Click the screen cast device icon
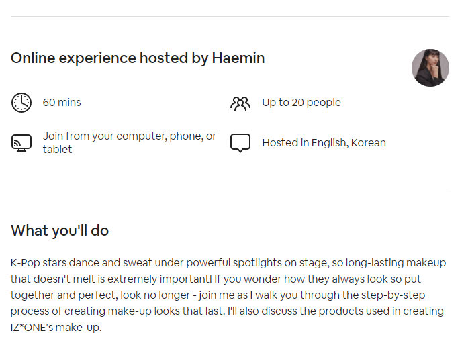The width and height of the screenshot is (464, 345). [x=21, y=143]
